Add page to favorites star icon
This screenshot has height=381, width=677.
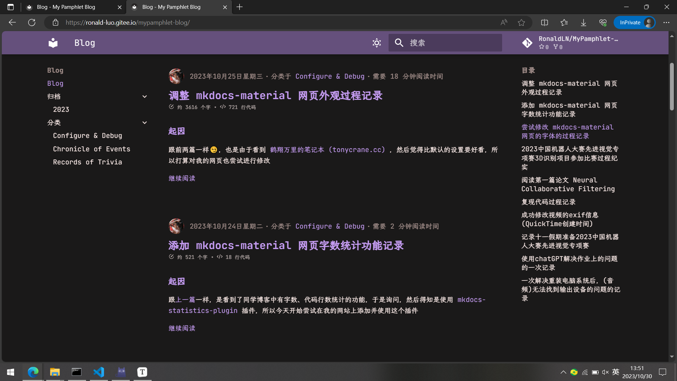[522, 23]
